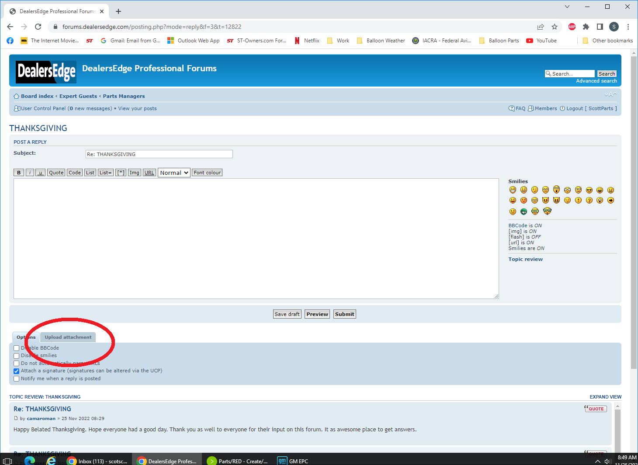
Task: Click the forum search box
Action: (570, 74)
